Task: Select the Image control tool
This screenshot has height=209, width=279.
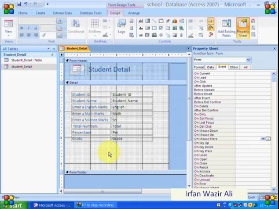Action: [175, 35]
